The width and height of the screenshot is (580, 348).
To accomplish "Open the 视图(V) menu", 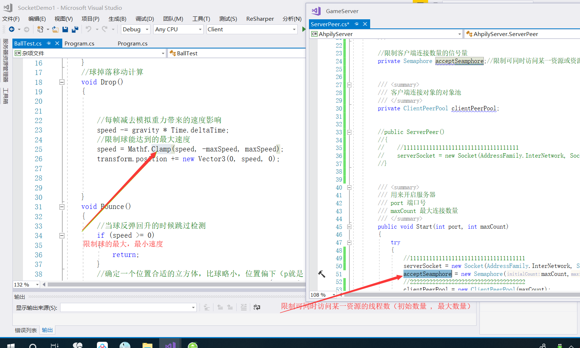I will (64, 19).
